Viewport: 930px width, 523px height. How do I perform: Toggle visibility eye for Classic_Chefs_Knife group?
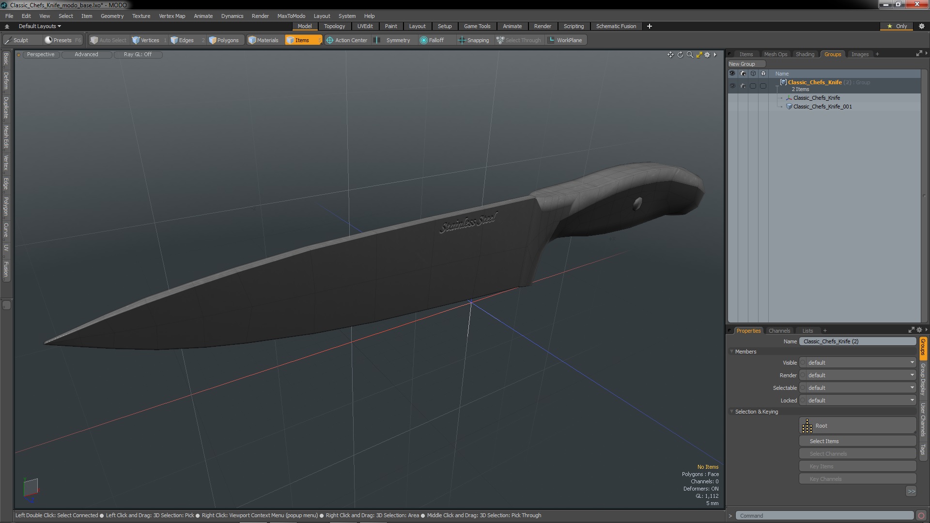tap(732, 86)
